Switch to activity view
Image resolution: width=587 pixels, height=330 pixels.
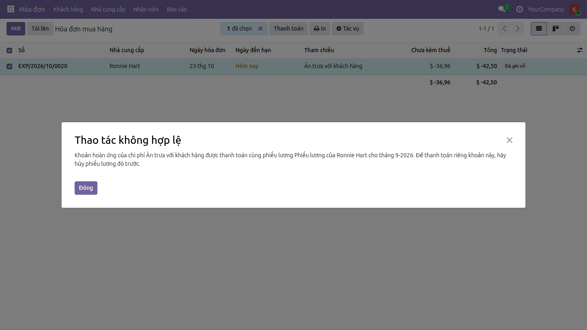click(x=572, y=29)
